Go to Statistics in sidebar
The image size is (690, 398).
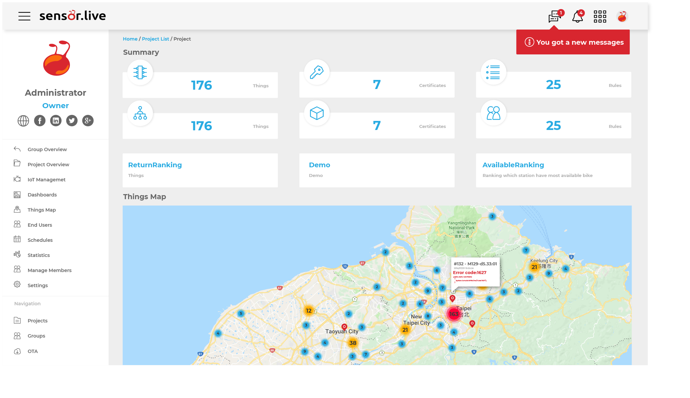[39, 255]
